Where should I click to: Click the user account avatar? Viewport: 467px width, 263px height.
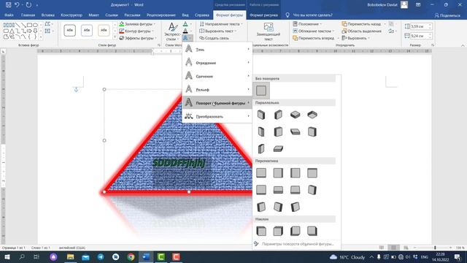click(404, 5)
